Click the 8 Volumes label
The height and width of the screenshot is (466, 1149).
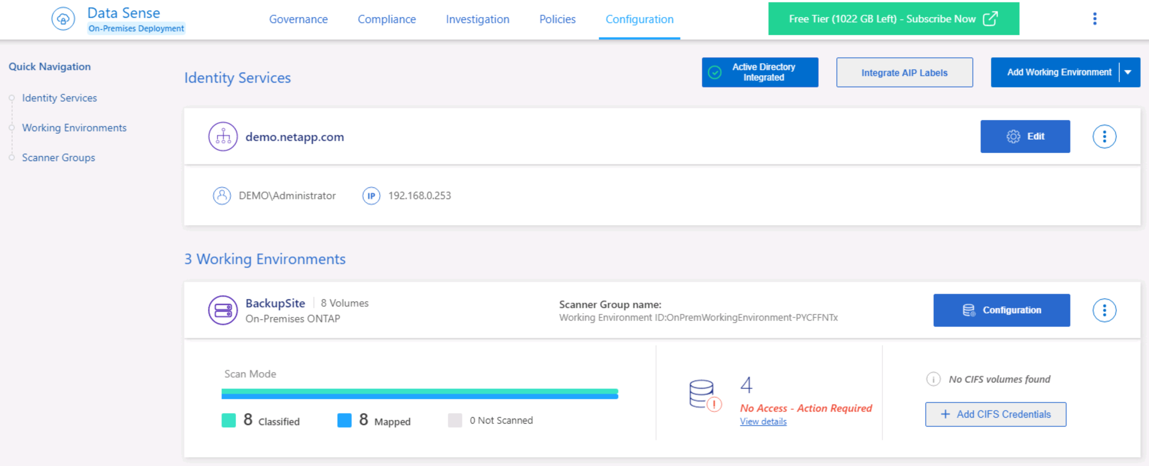pyautogui.click(x=345, y=303)
